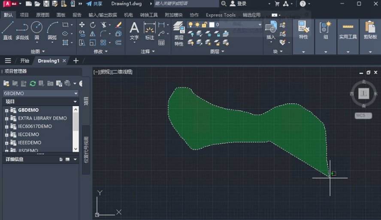This screenshot has height=220, width=381.
Task: Select the Arc (圆弧) tool
Action: pos(52,30)
